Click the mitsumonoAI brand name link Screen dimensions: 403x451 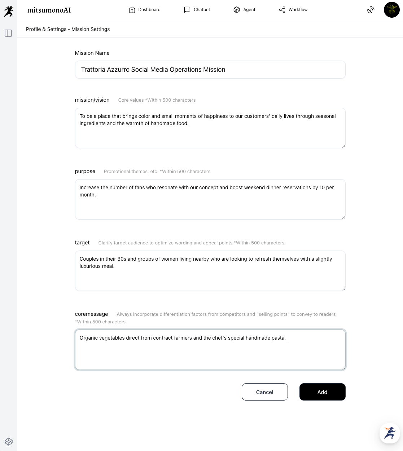(49, 10)
